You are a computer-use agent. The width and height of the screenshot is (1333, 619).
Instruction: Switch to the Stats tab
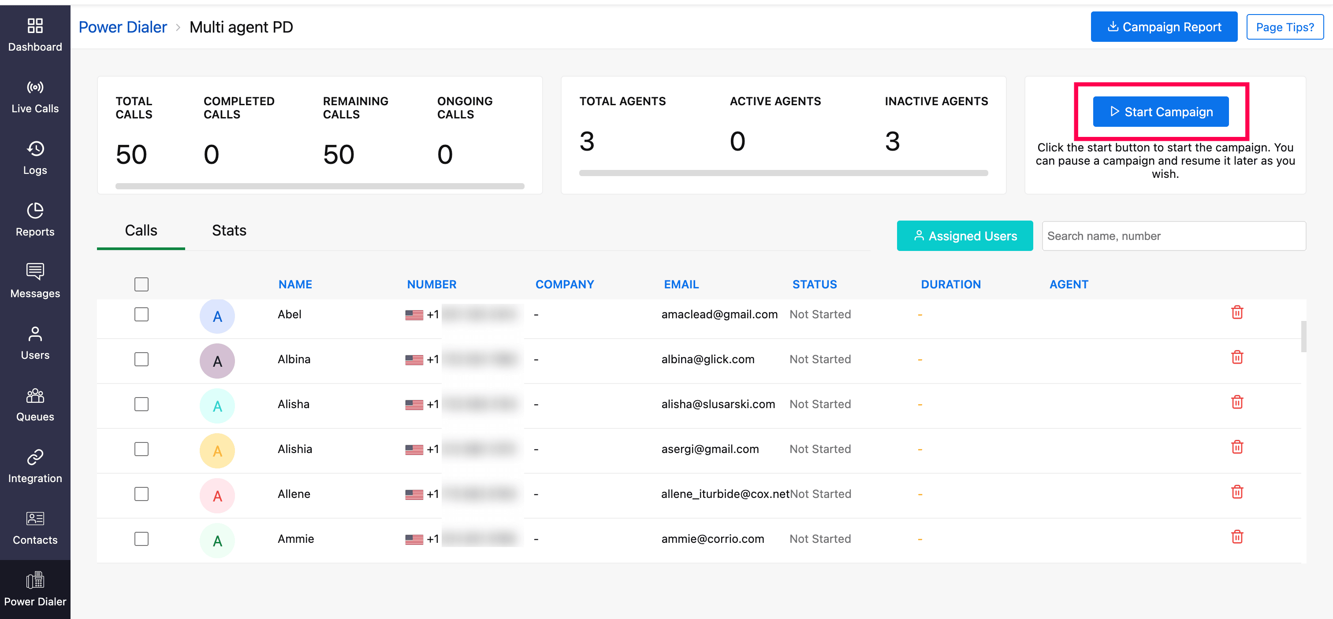coord(229,230)
